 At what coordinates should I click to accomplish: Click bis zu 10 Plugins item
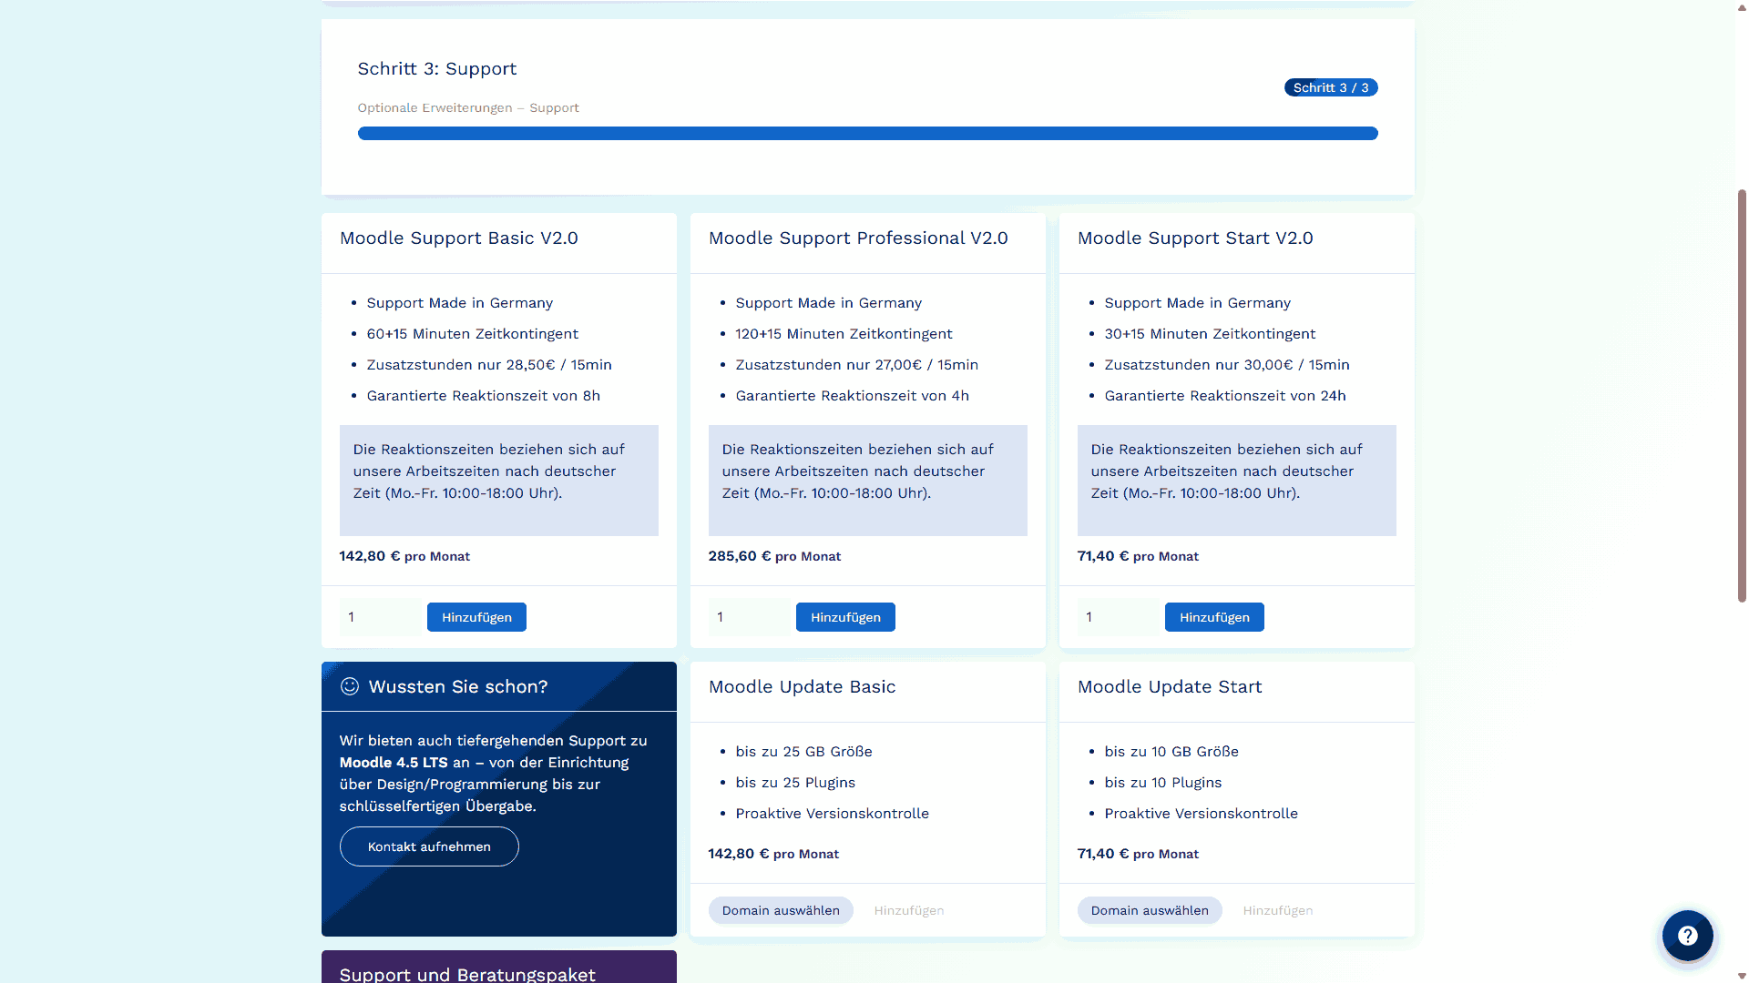[x=1163, y=783]
